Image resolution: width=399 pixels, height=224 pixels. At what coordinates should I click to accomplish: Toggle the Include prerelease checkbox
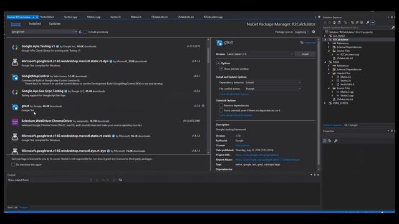85,32
